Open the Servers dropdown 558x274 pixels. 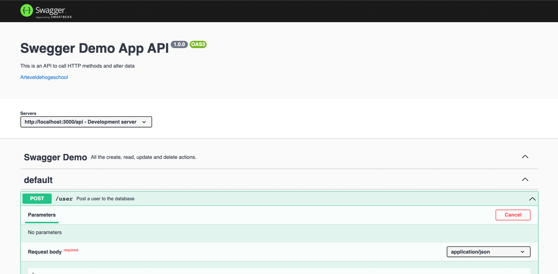(86, 122)
